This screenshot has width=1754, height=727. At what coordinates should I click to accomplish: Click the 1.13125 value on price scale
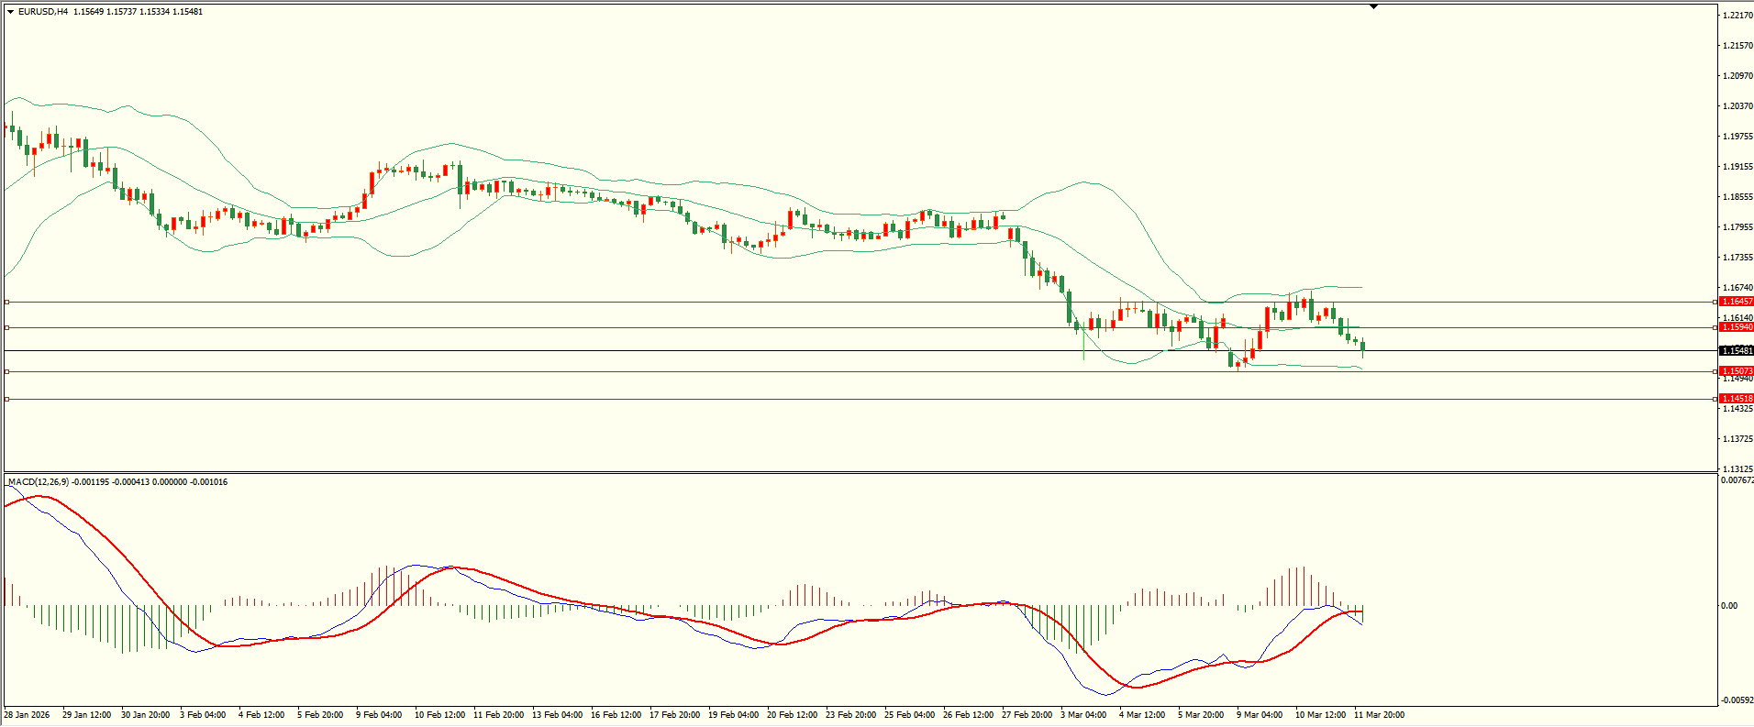(1737, 469)
